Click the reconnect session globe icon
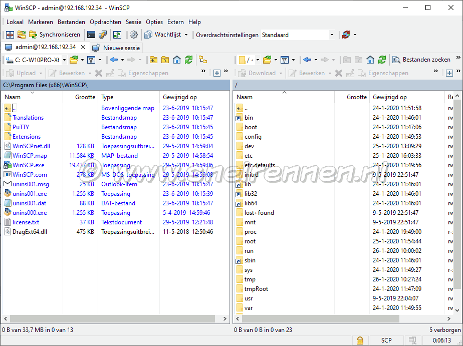The width and height of the screenshot is (463, 346). click(346, 35)
